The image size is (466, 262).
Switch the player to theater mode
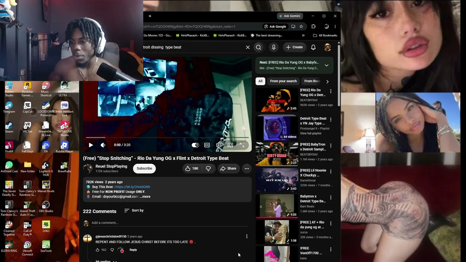(230, 145)
